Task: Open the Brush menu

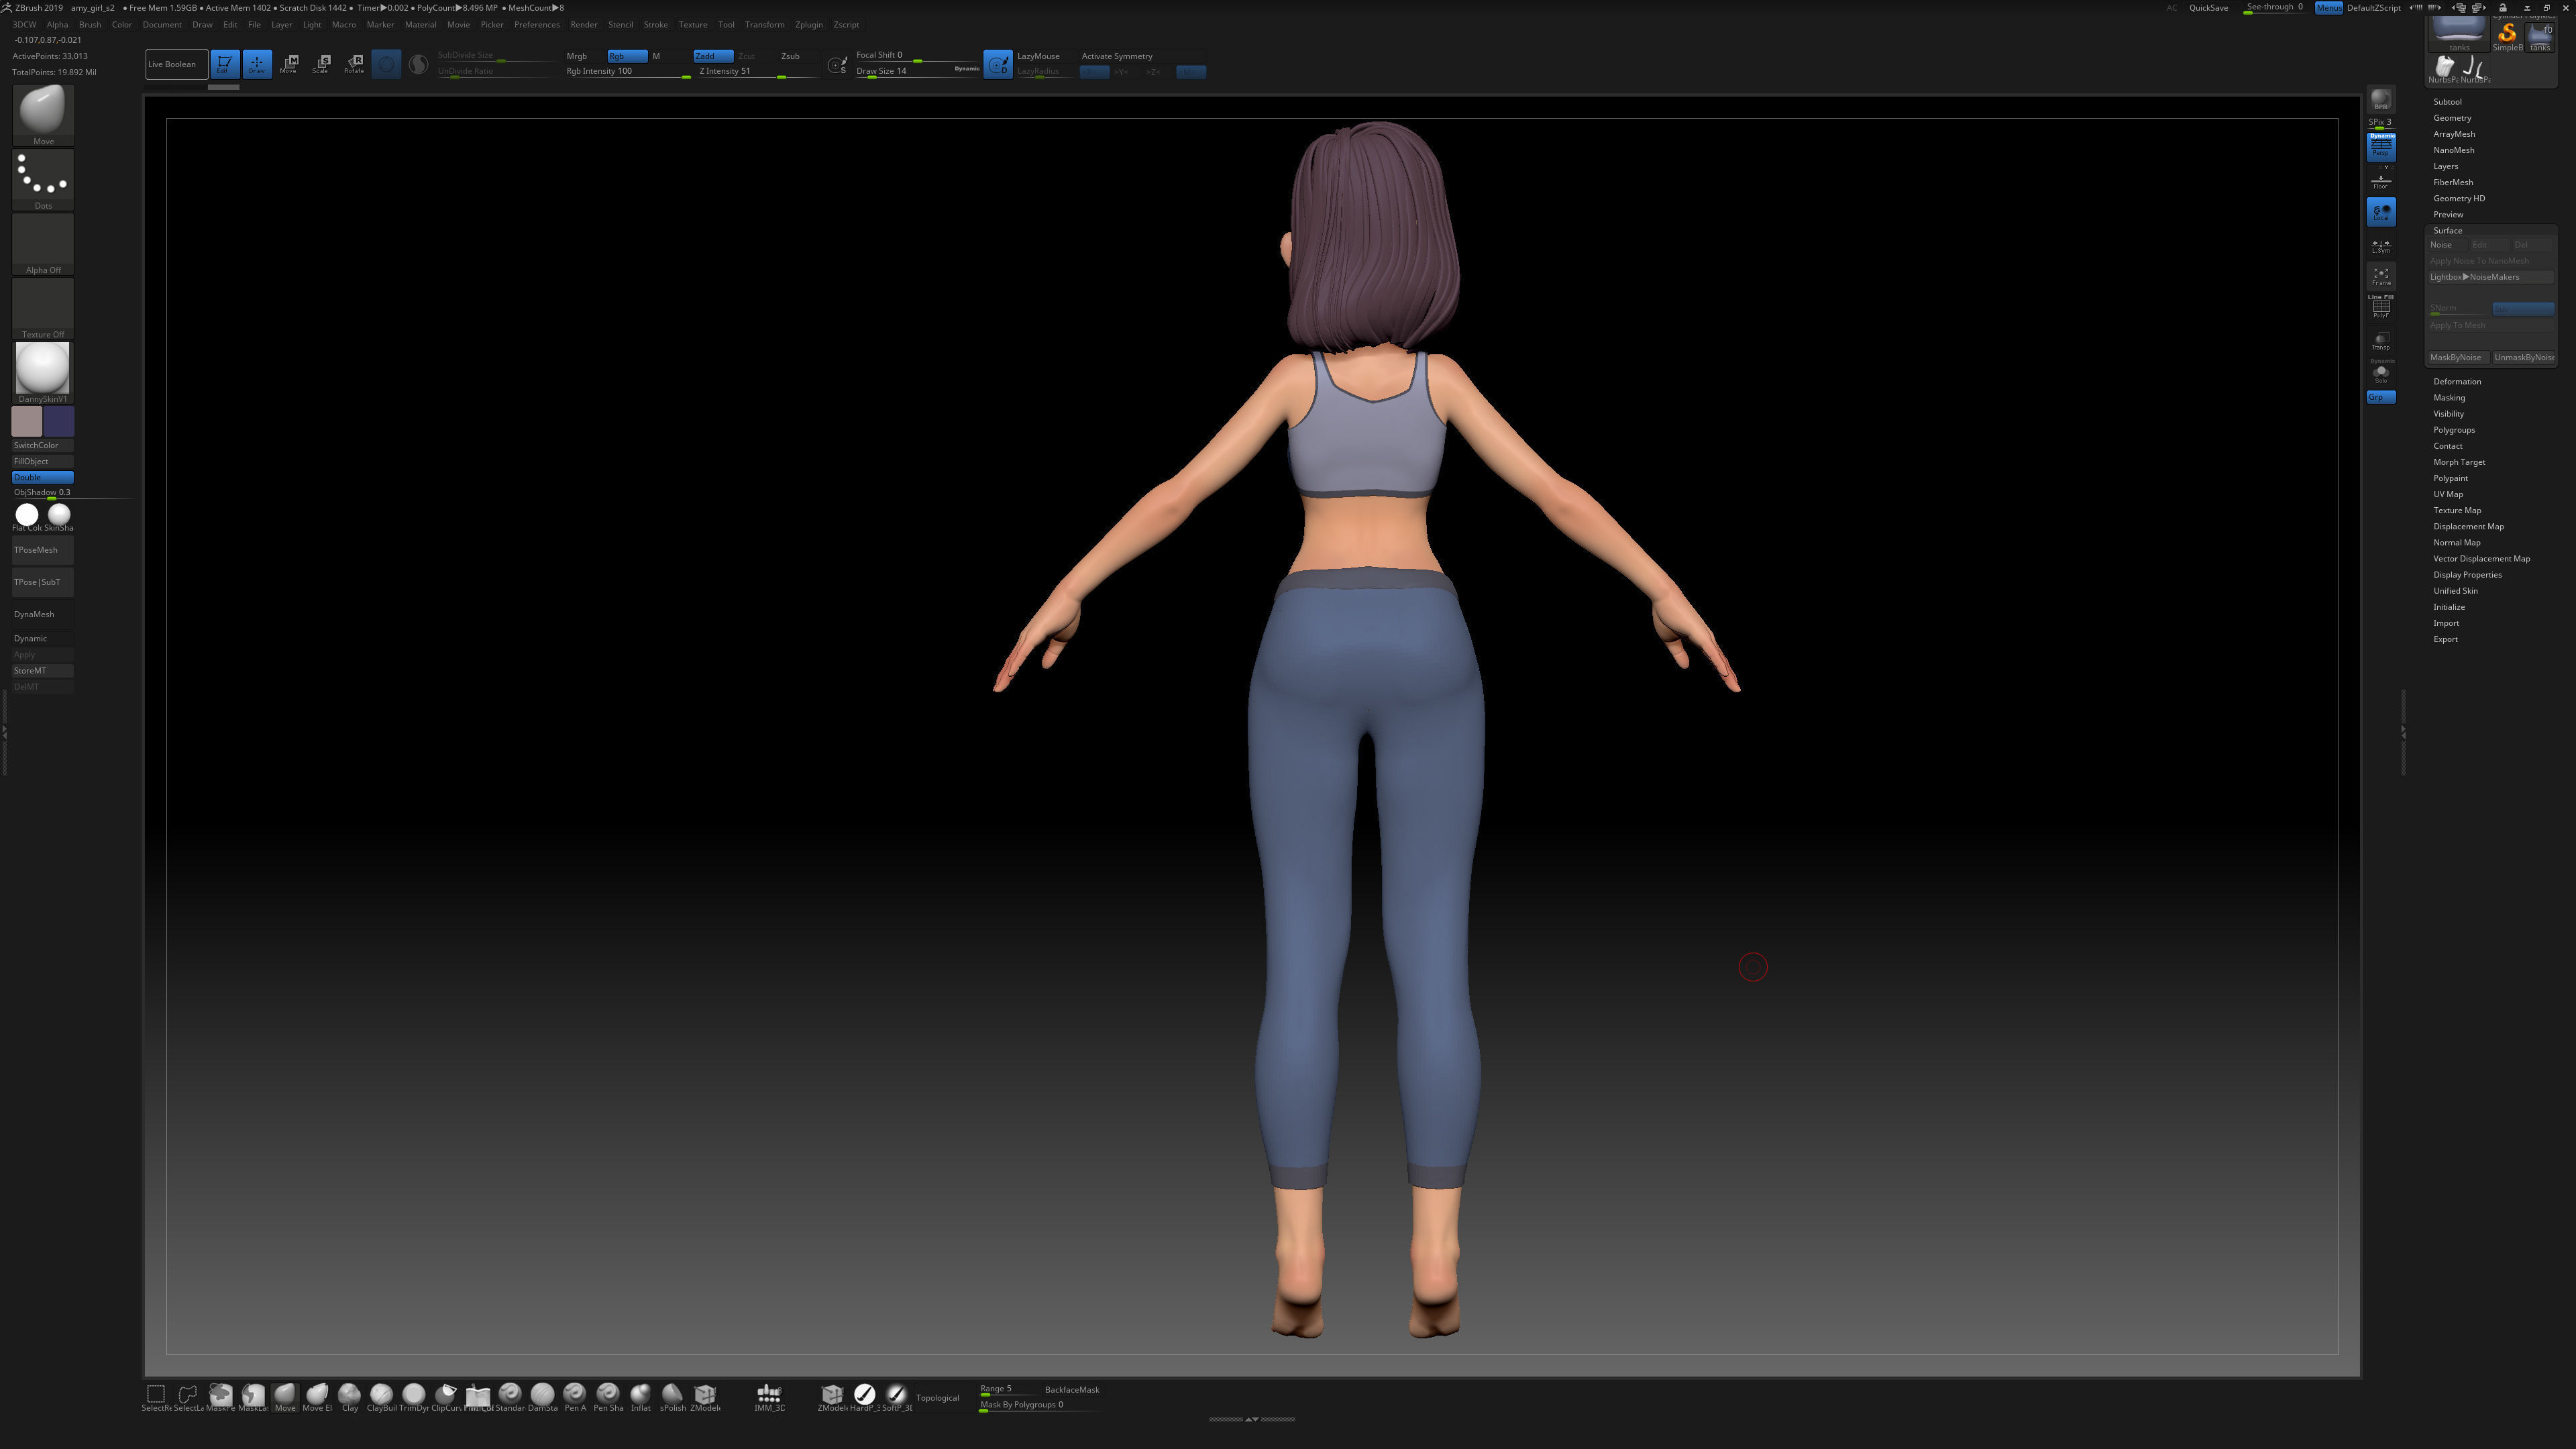Action: click(x=90, y=24)
